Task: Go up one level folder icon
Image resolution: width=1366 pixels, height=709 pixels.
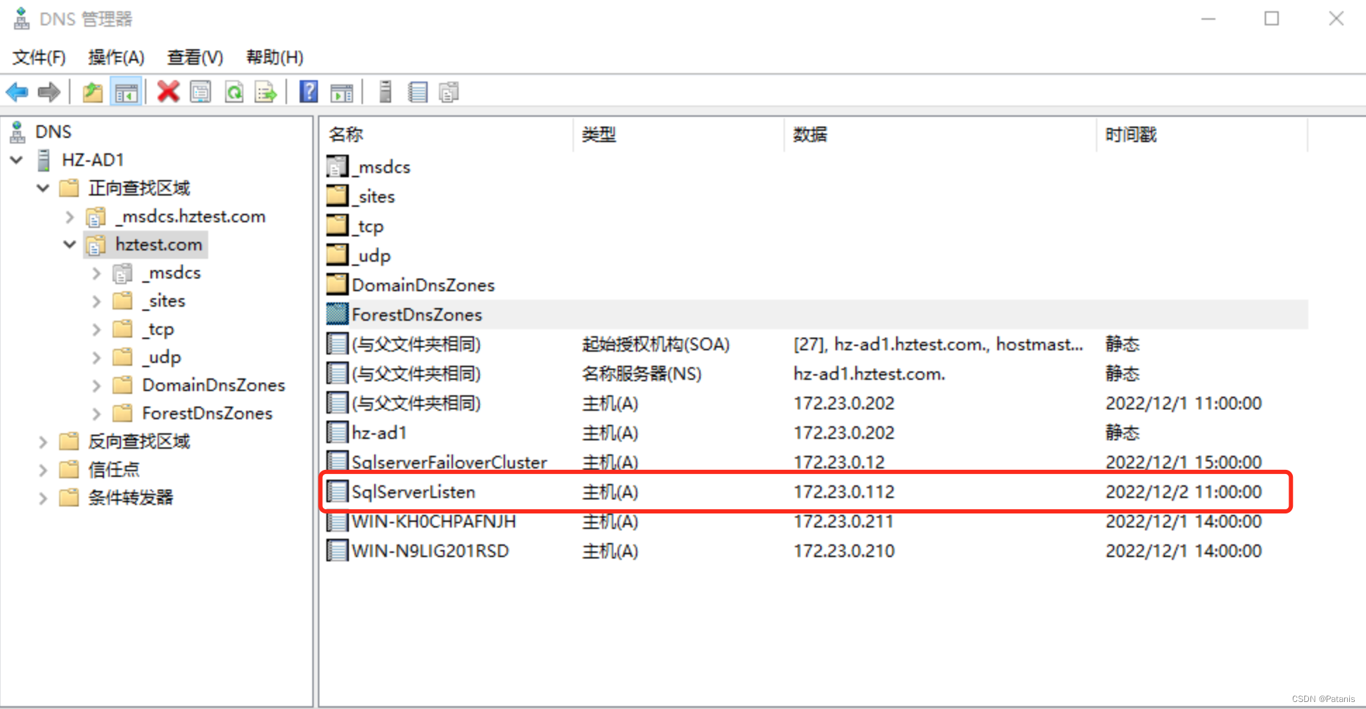Action: point(93,91)
